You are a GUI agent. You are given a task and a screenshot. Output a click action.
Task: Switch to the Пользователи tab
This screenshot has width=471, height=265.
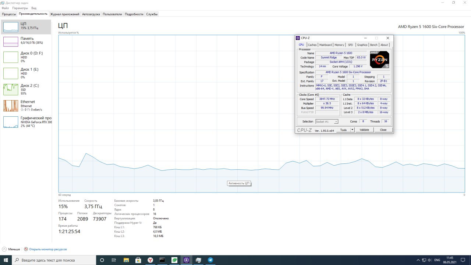tap(112, 14)
